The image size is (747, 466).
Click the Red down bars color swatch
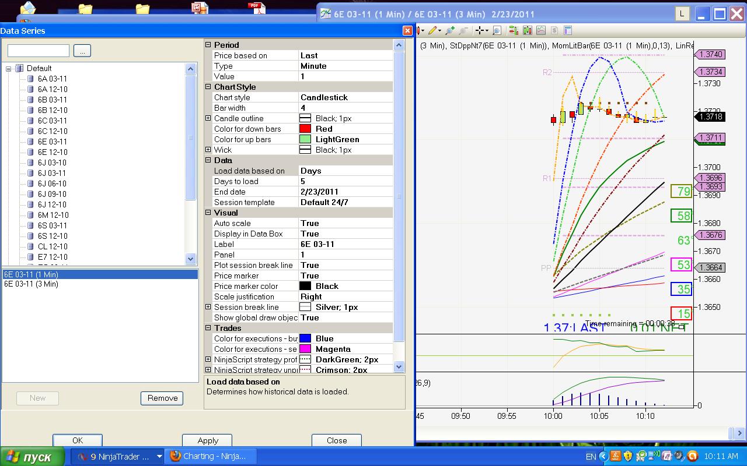tap(305, 129)
